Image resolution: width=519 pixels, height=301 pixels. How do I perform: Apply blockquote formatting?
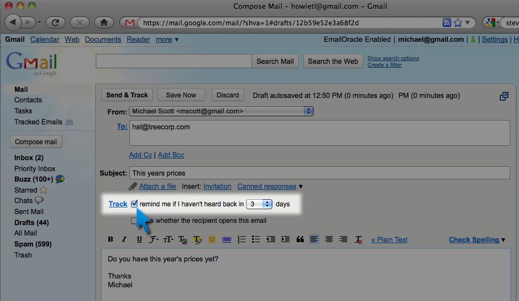(x=300, y=239)
